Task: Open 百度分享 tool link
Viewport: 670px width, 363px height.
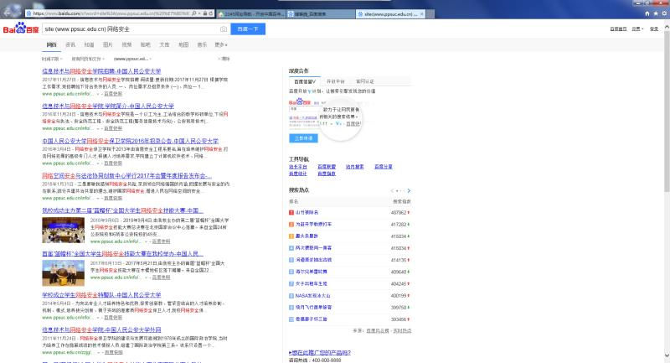Action: pos(384,167)
